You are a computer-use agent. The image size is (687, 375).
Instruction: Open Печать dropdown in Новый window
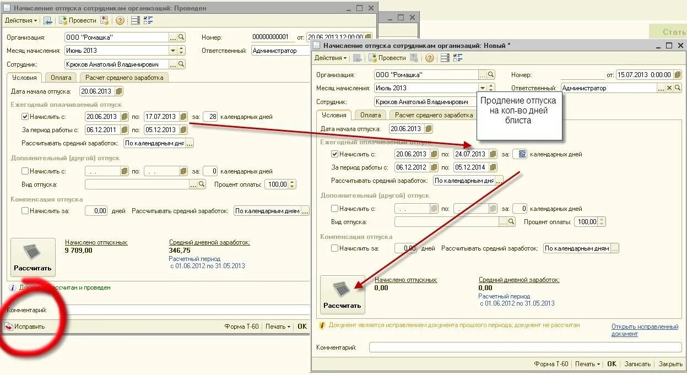pos(587,364)
